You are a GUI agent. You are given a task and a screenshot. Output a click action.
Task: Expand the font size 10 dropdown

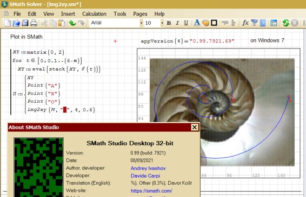point(162,23)
